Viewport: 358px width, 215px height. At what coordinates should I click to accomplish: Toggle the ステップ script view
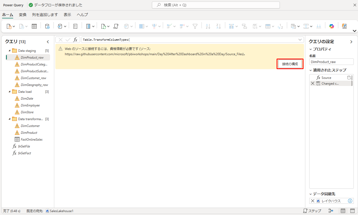click(x=312, y=211)
